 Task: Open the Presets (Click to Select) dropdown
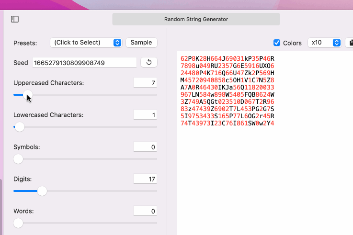(x=86, y=43)
